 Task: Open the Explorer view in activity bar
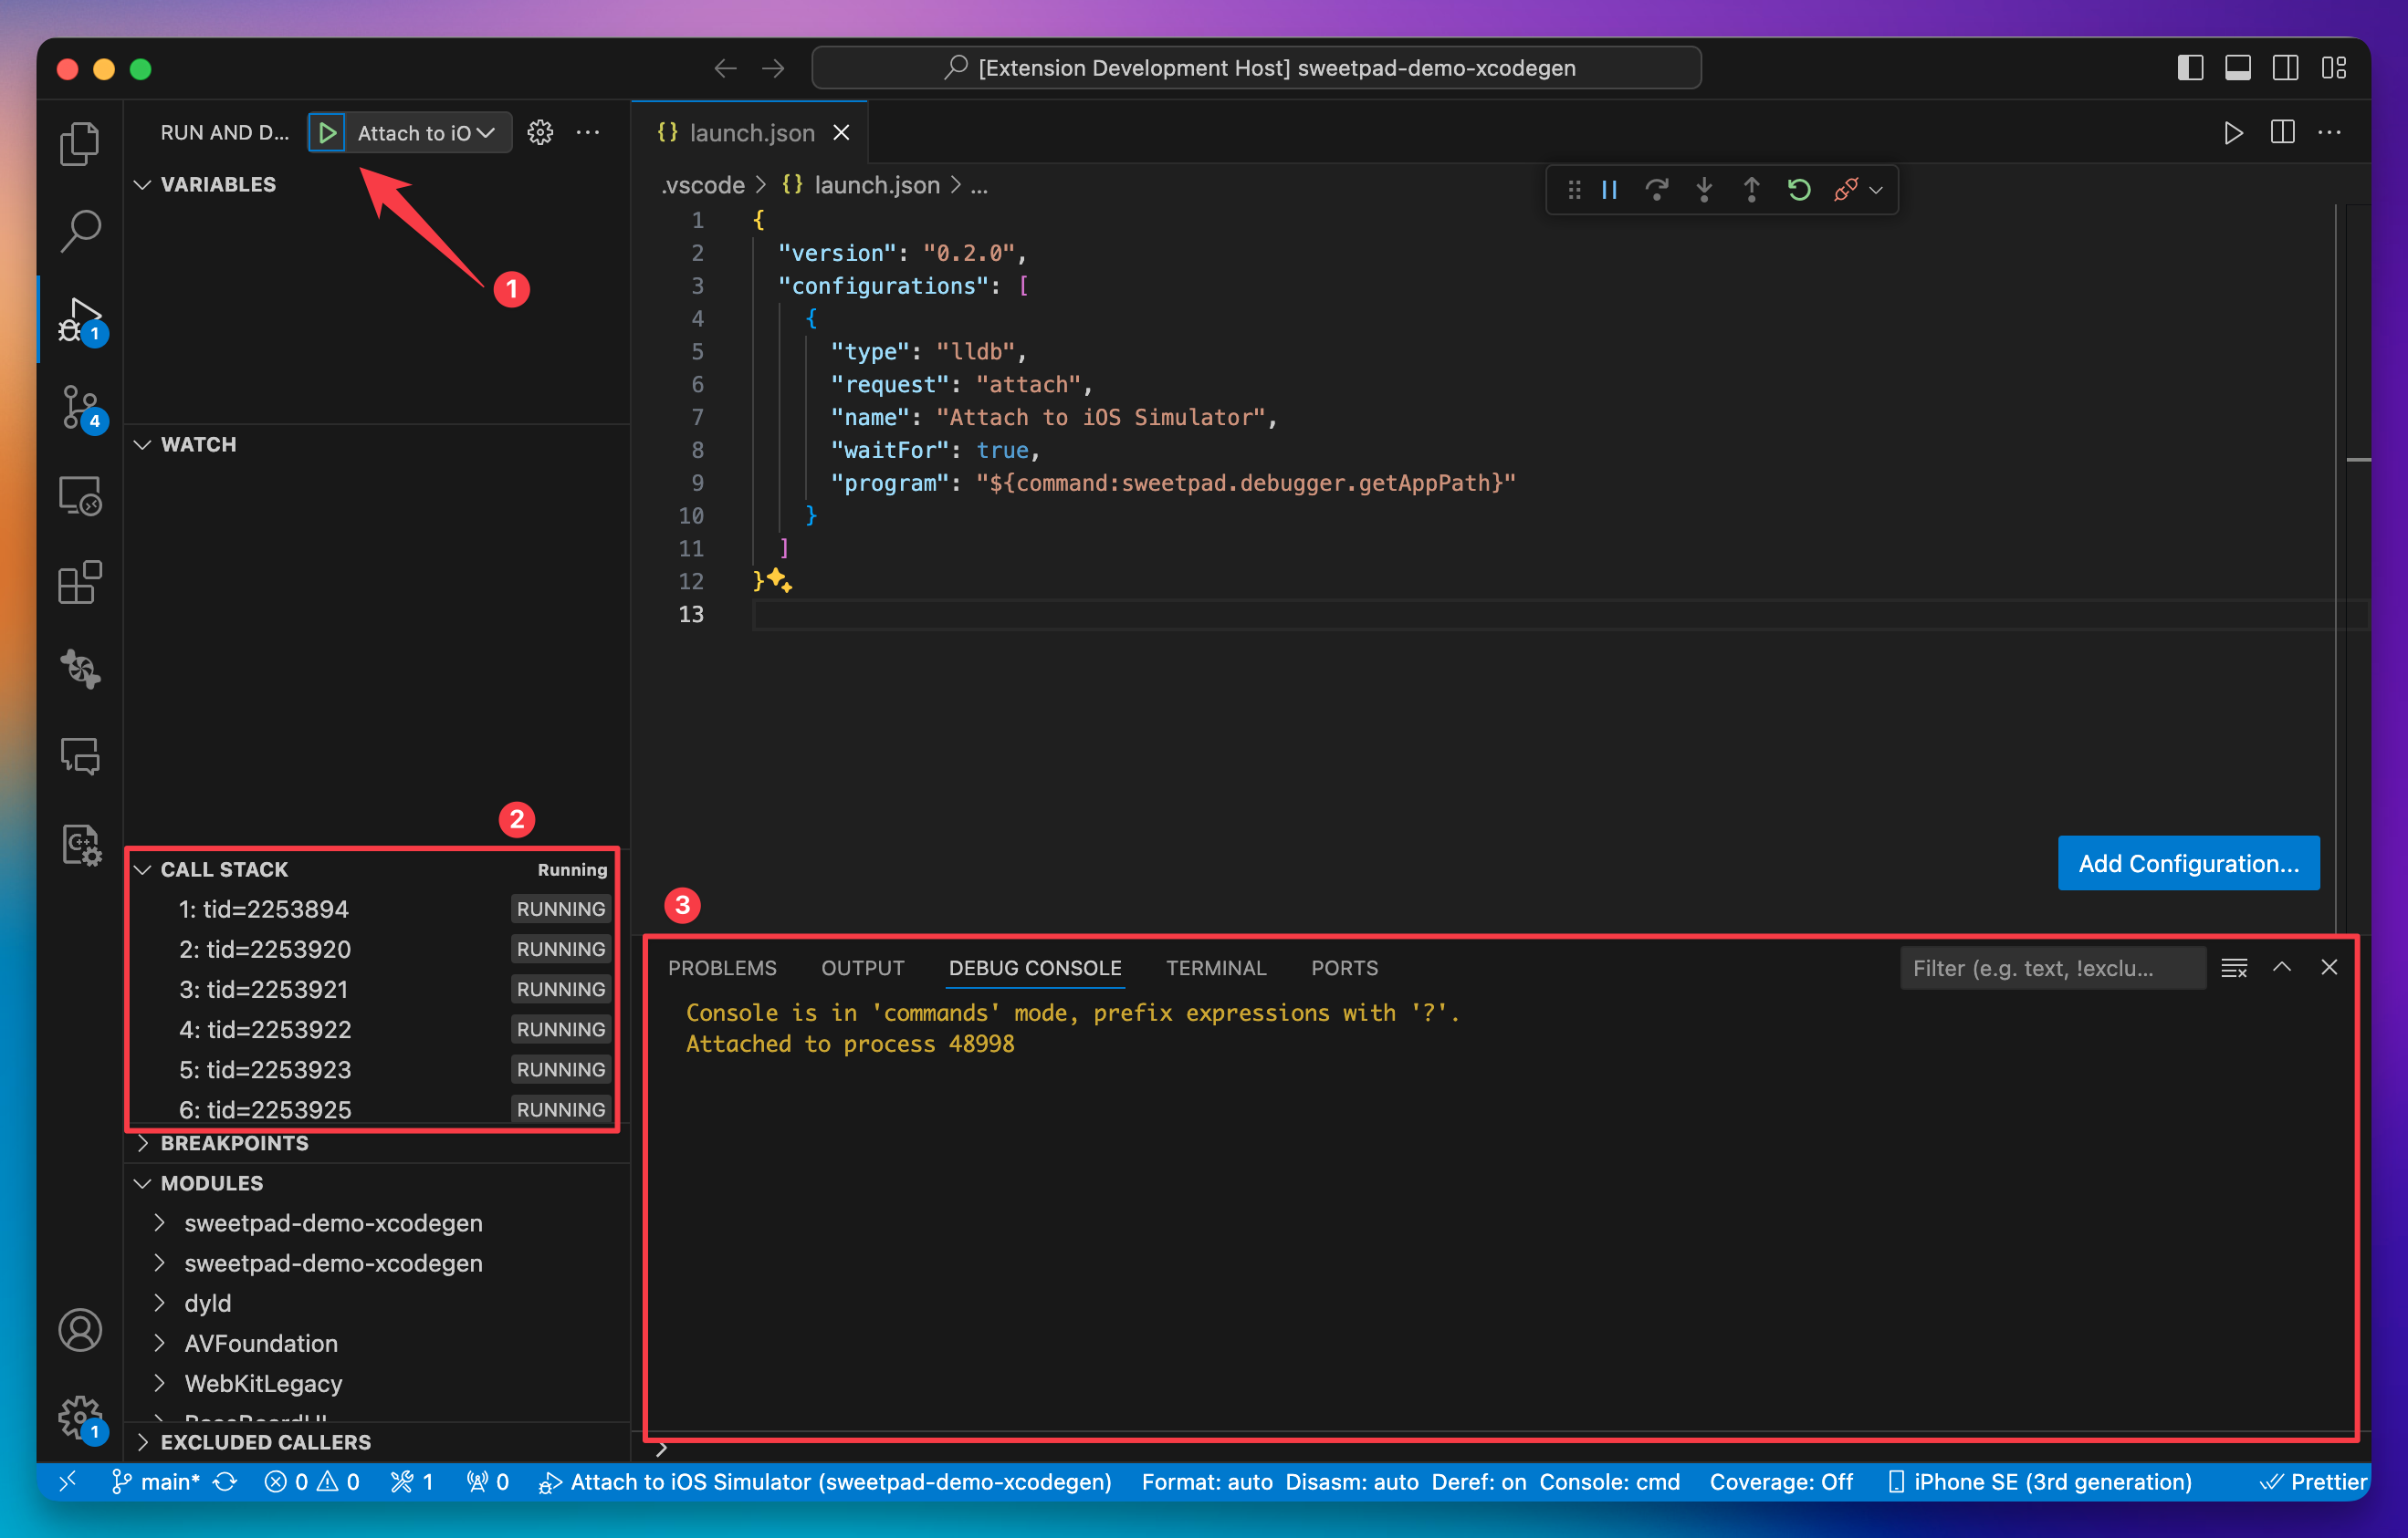point(79,144)
